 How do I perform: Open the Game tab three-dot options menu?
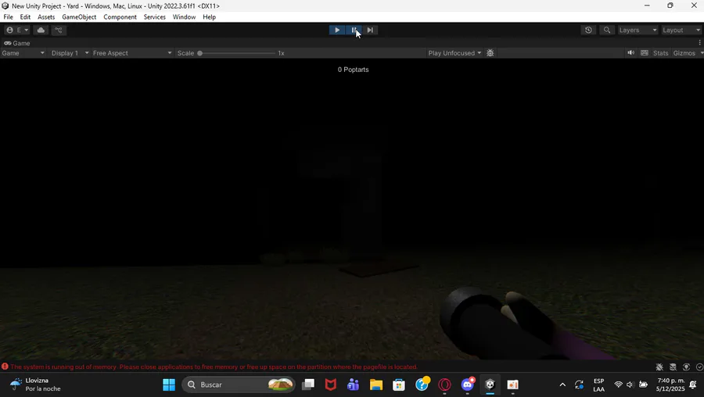(699, 43)
